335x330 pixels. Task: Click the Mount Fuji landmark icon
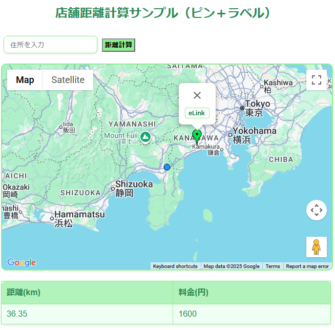pos(145,137)
